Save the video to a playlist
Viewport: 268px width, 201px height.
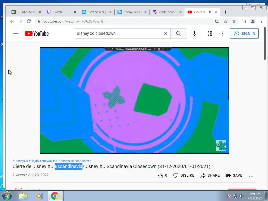tap(234, 176)
